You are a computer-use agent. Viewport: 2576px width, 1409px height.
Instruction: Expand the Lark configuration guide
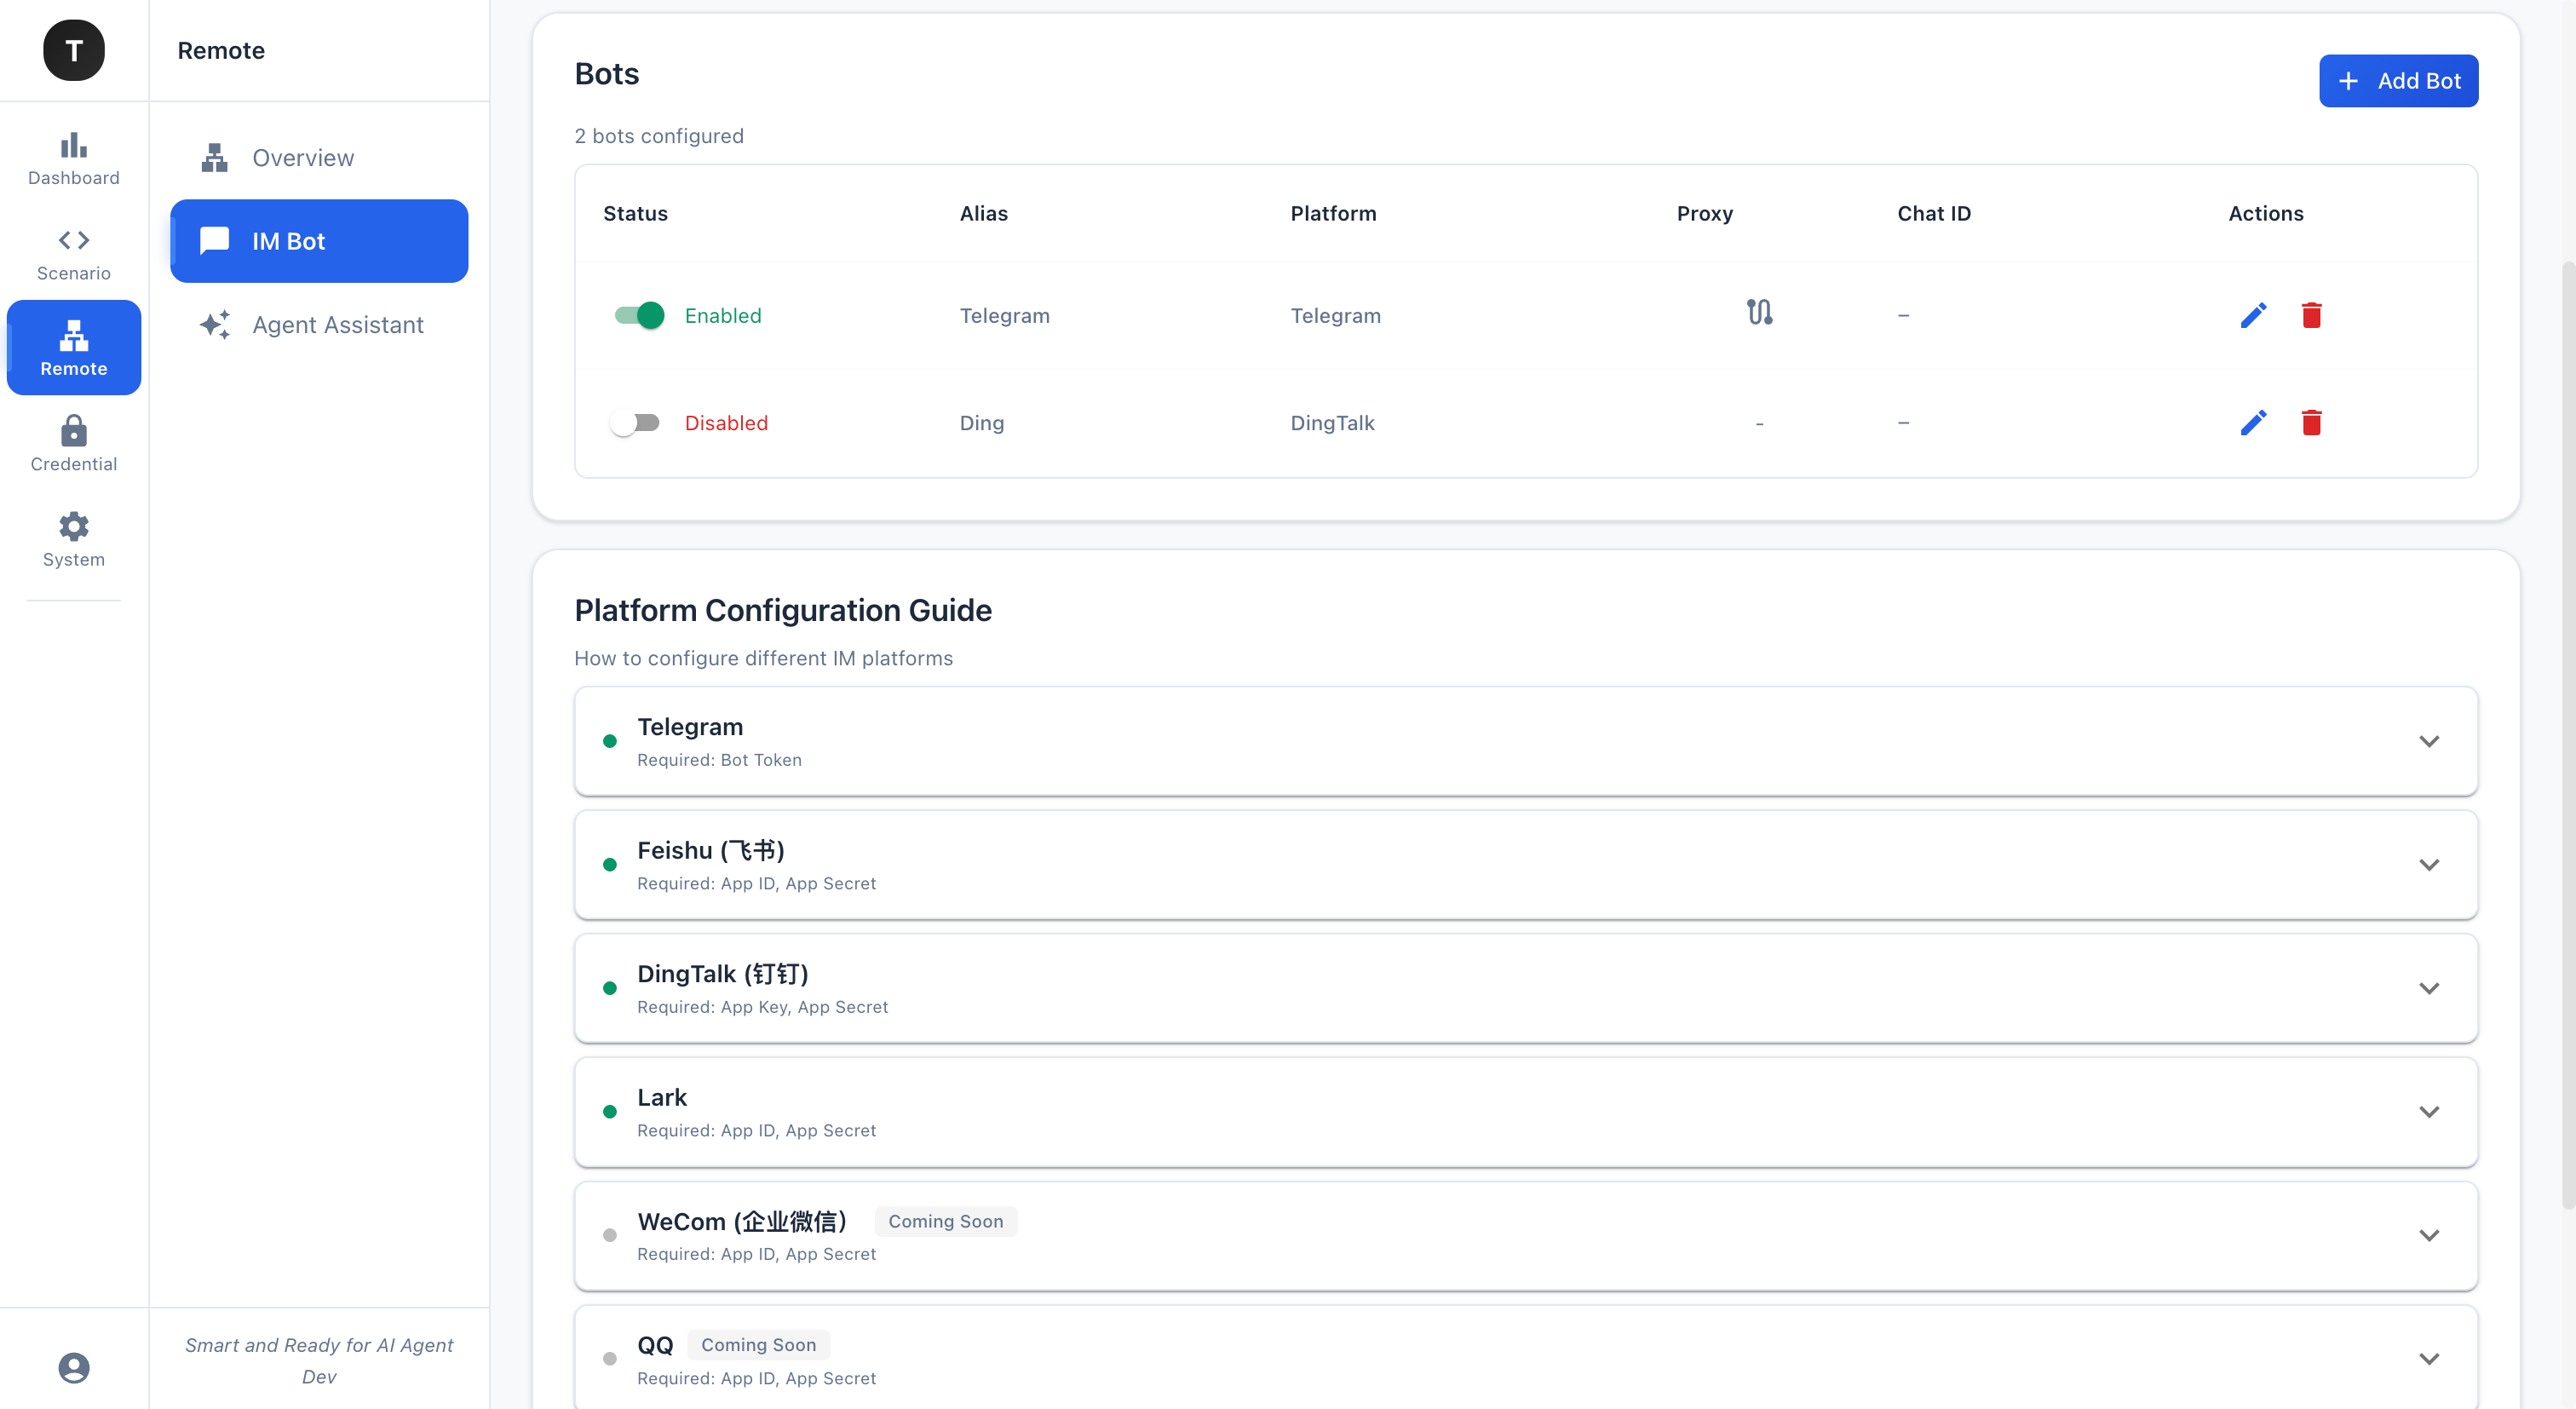pyautogui.click(x=2428, y=1112)
